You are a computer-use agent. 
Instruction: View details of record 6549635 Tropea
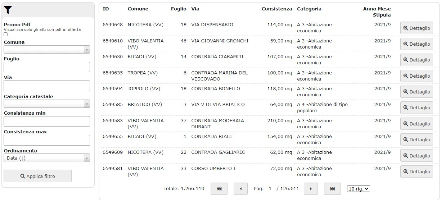(417, 76)
